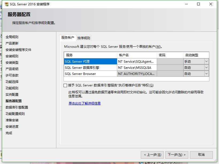
Task: Click the 帐户名 column header
Action: (137, 55)
